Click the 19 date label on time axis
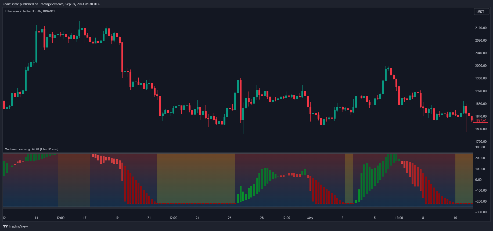The image size is (493, 231). tap(117, 218)
